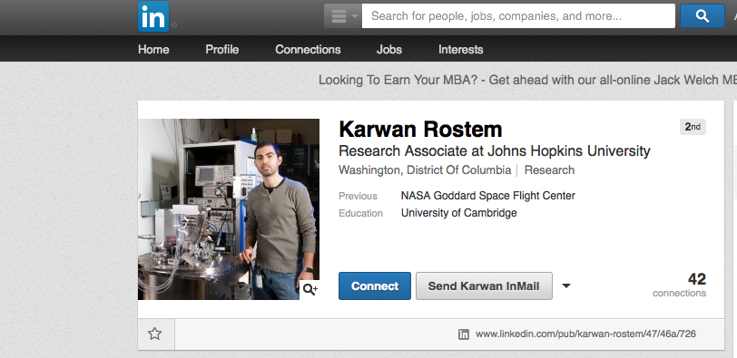Image resolution: width=737 pixels, height=358 pixels.
Task: Focus the people and jobs search field
Action: coord(518,16)
